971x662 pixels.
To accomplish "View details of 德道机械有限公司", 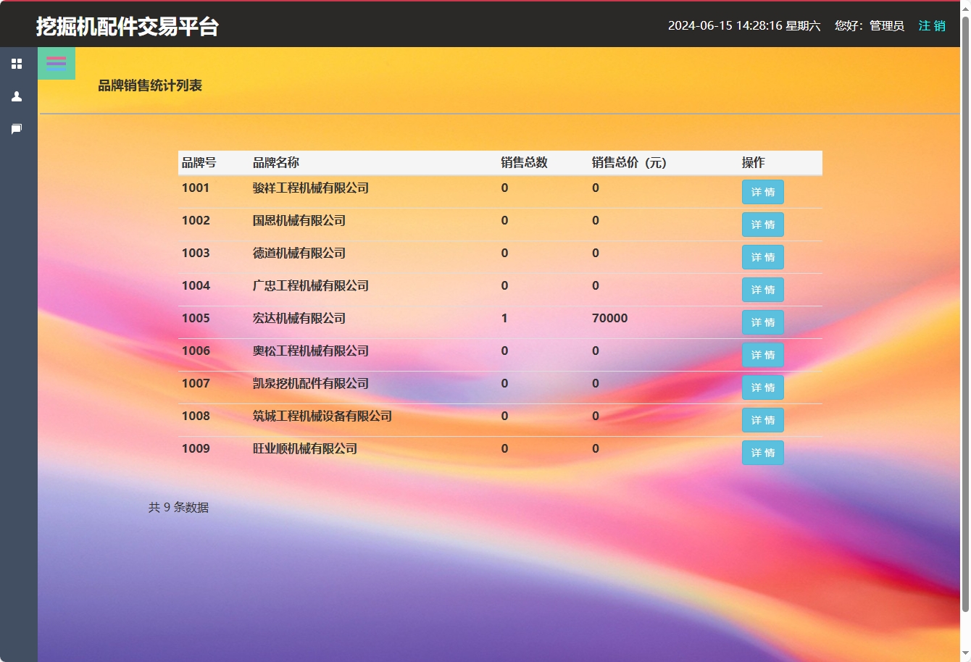I will pyautogui.click(x=762, y=257).
